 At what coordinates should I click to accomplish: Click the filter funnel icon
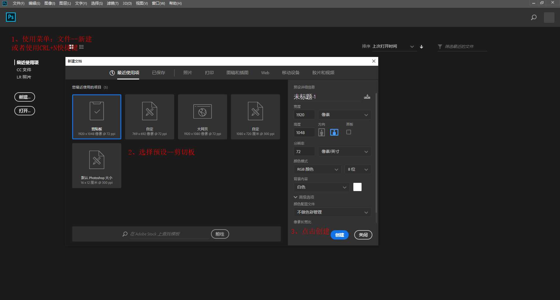pos(440,47)
